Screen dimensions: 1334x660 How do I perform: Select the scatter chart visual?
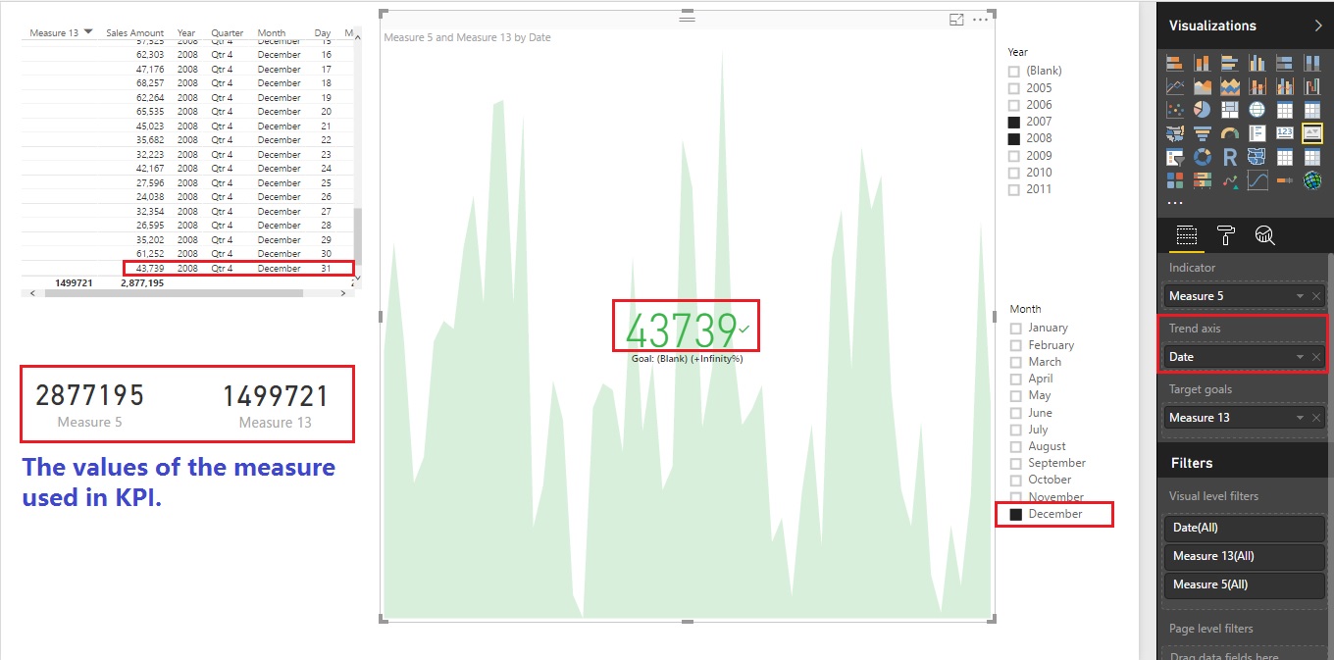(x=1174, y=110)
